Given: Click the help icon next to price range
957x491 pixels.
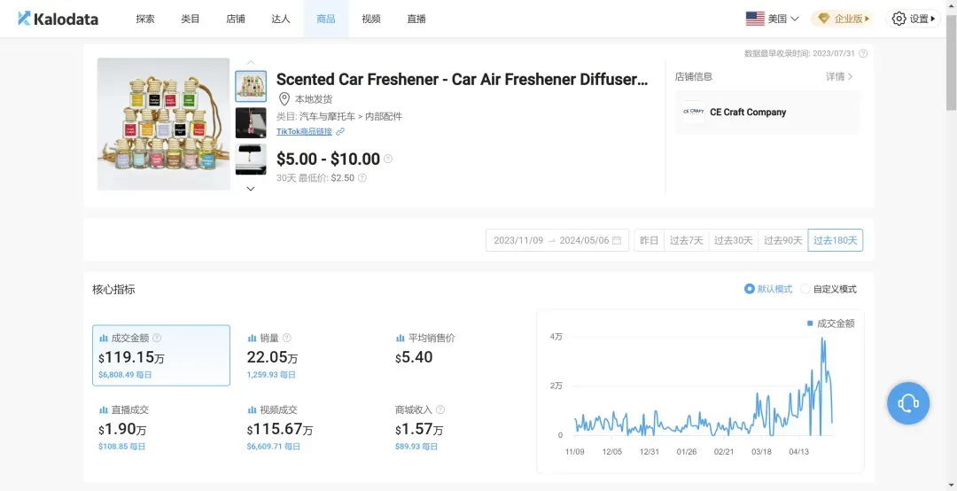Looking at the screenshot, I should coord(388,160).
